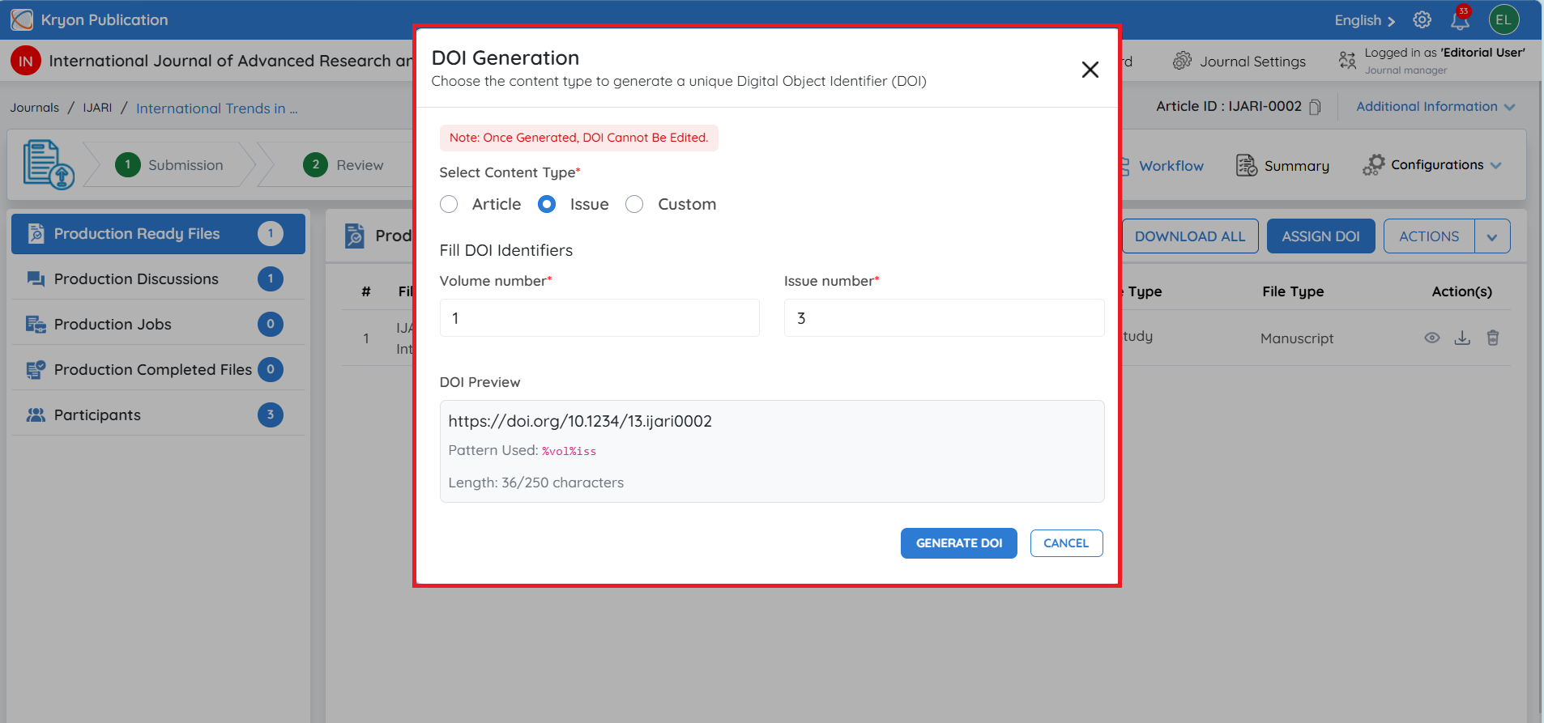Image resolution: width=1544 pixels, height=723 pixels.
Task: View the Manuscript file with eye icon
Action: coord(1432,338)
